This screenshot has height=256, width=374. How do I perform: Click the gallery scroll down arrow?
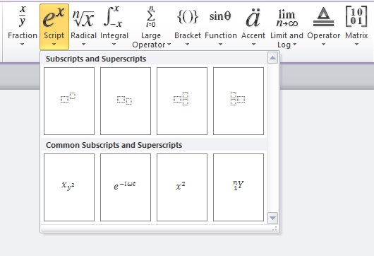point(272,218)
